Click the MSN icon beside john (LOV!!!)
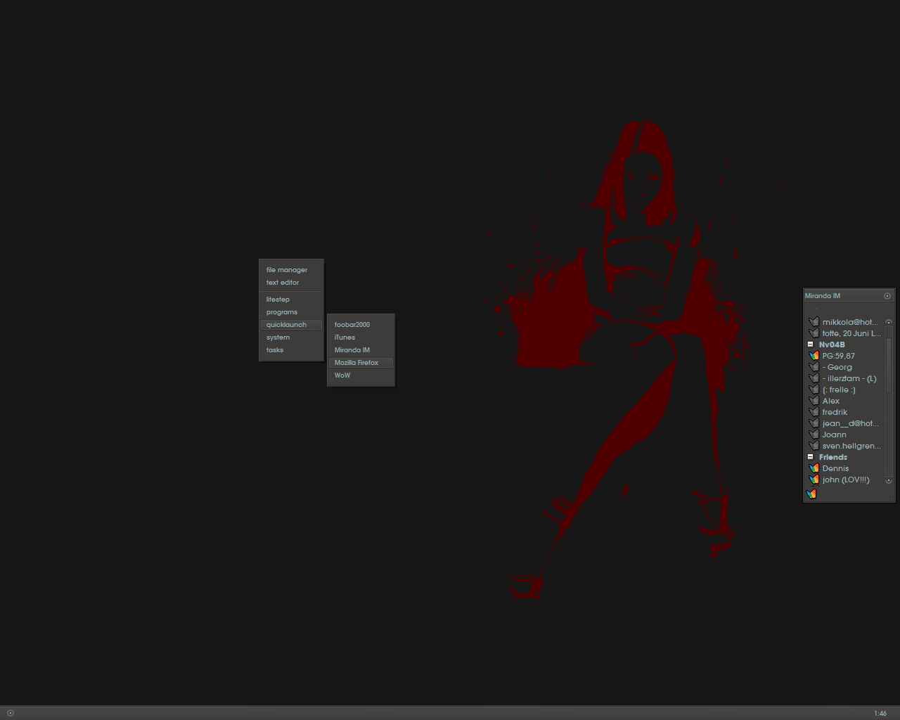 pyautogui.click(x=814, y=480)
